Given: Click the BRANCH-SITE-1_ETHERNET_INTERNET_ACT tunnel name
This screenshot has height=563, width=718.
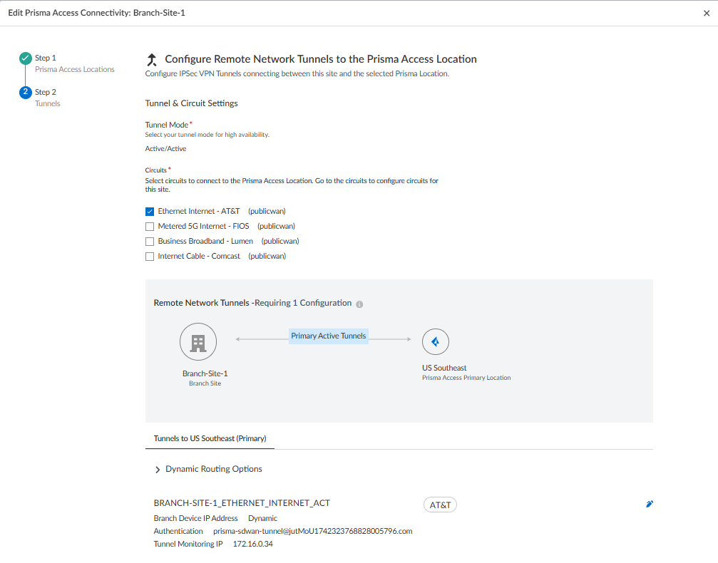Looking at the screenshot, I should coord(242,503).
